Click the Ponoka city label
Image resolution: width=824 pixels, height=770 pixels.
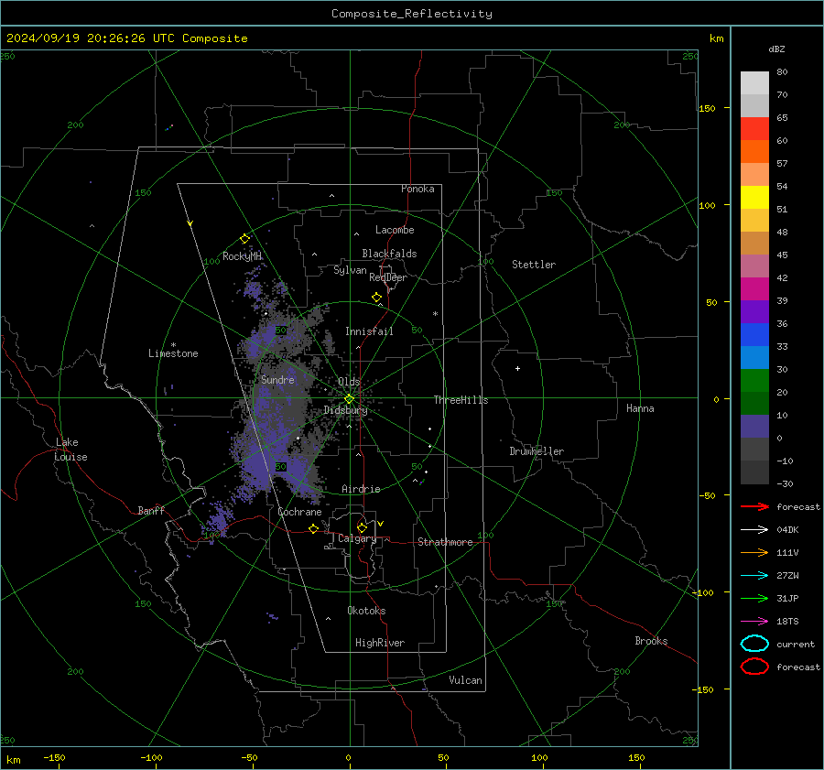tap(417, 189)
